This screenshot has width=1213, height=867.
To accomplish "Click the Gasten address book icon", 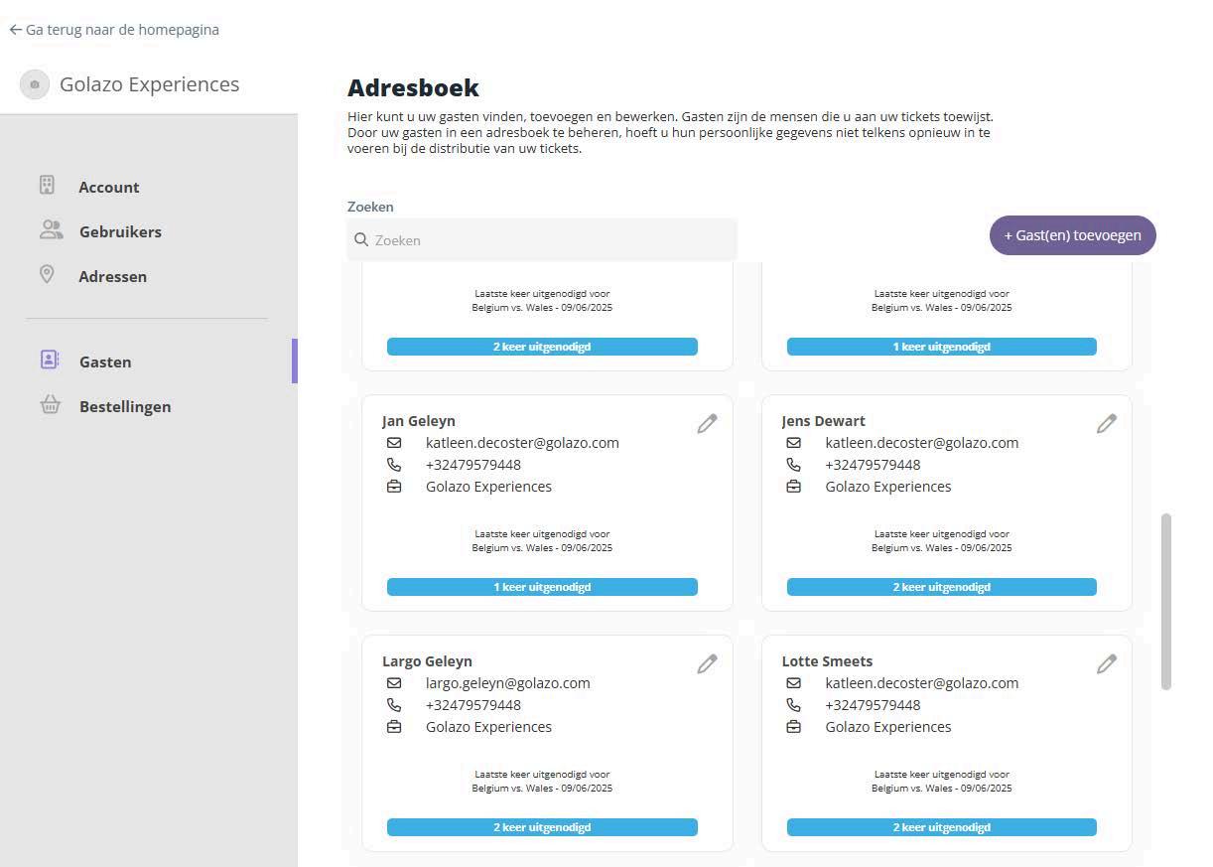I will point(50,361).
